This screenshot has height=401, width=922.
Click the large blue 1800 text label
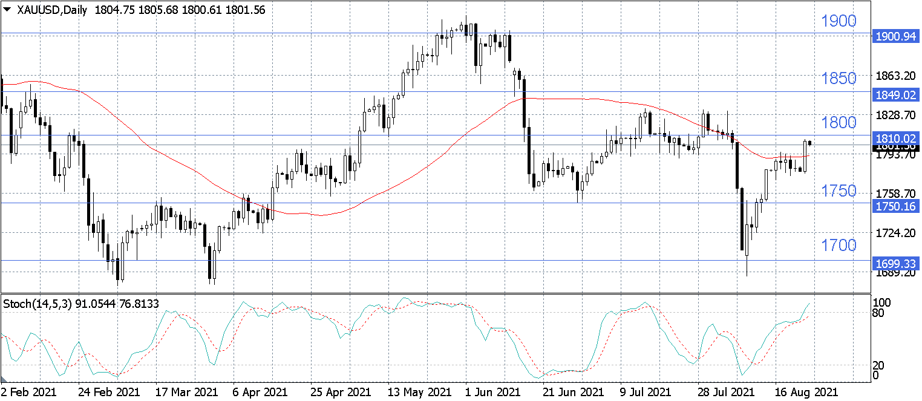(839, 123)
